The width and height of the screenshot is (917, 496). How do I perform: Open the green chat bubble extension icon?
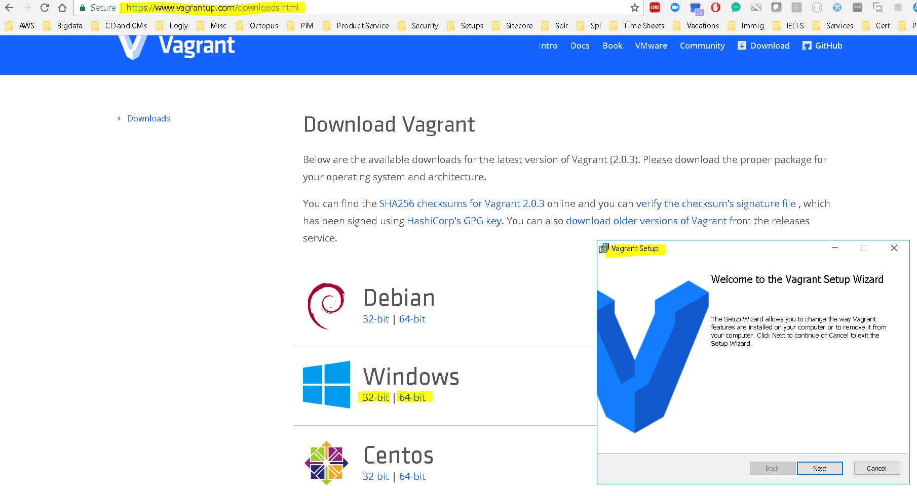[x=736, y=7]
